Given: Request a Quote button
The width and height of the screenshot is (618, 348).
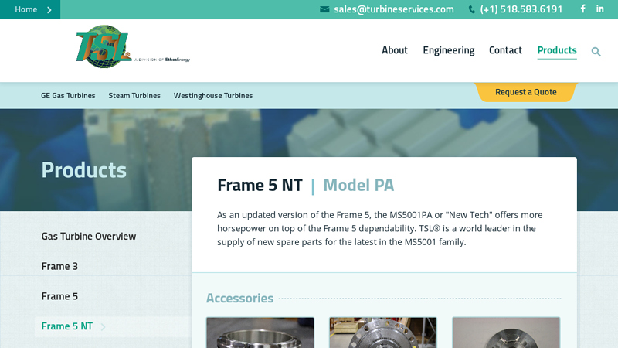Looking at the screenshot, I should [526, 92].
